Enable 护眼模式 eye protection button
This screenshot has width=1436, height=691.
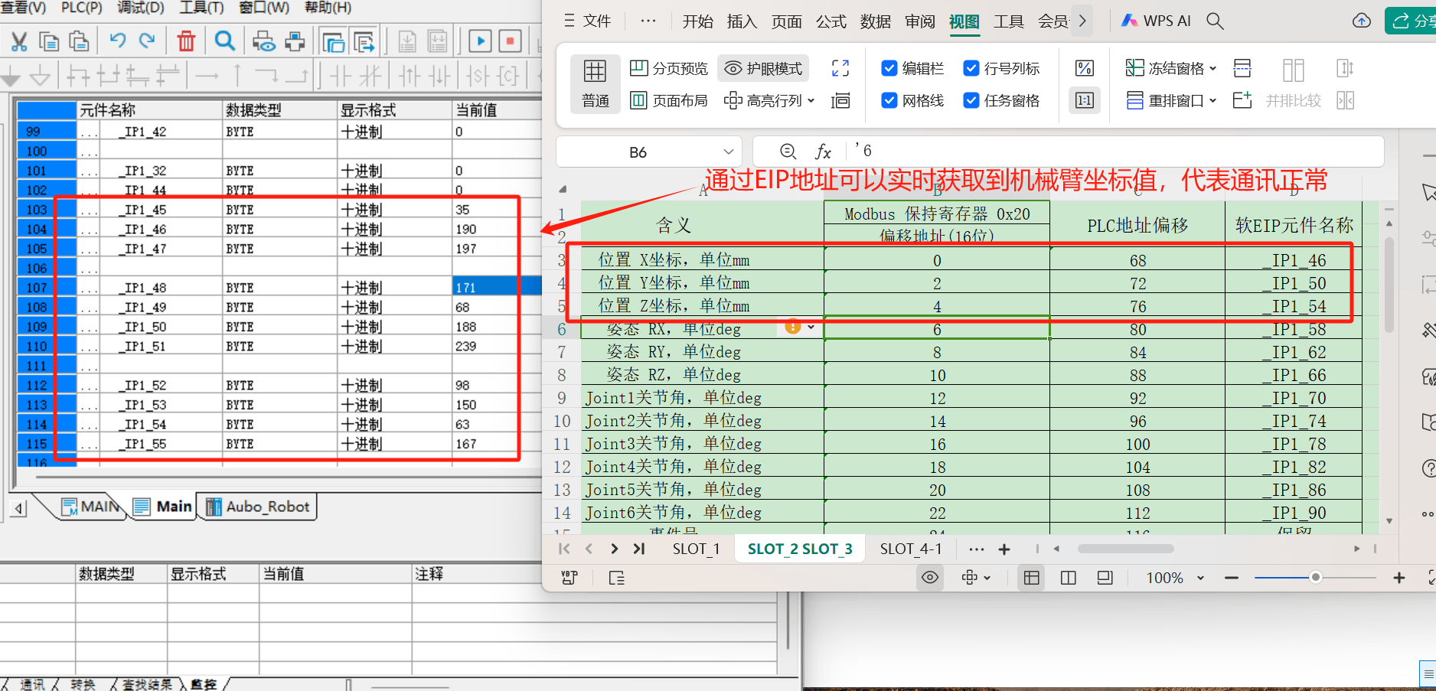click(763, 69)
